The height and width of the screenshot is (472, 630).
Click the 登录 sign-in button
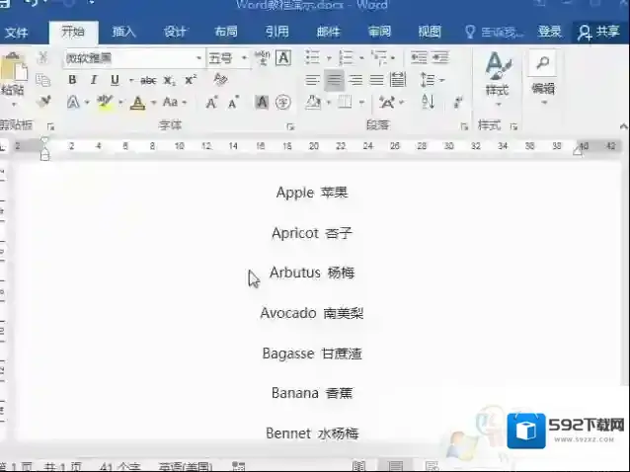550,32
